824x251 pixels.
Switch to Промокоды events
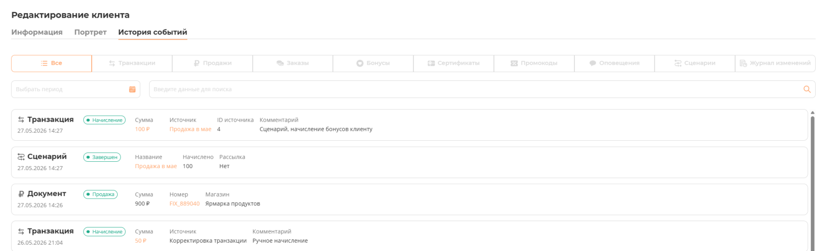[x=534, y=63]
